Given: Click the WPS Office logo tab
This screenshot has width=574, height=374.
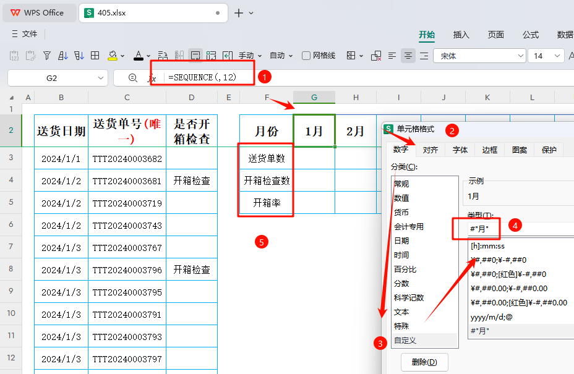Looking at the screenshot, I should click(40, 13).
